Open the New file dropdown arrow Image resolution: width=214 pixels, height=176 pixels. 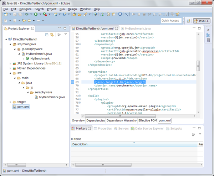(x=10, y=14)
